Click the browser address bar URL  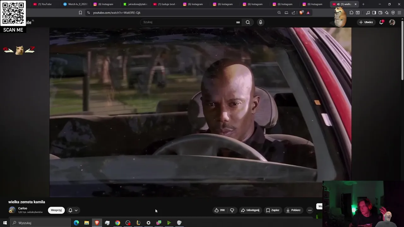pyautogui.click(x=117, y=13)
